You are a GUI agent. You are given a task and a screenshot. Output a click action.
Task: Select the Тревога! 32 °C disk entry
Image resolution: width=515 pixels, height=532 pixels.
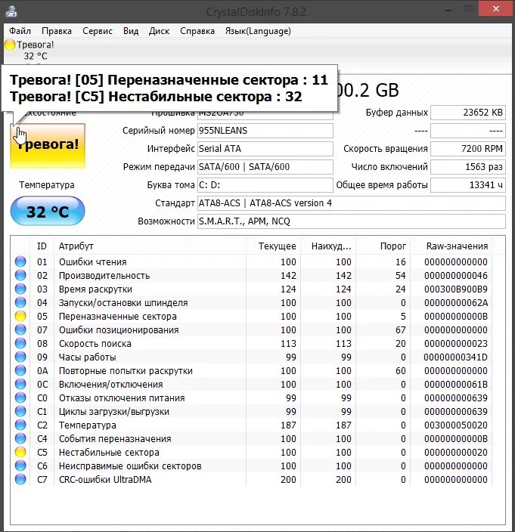point(29,50)
